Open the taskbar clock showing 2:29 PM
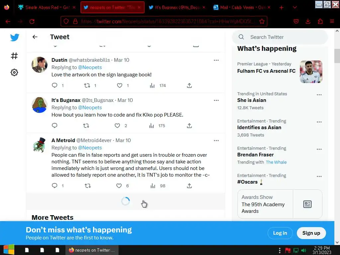Viewport: 340px width, 255px height. coord(322,250)
